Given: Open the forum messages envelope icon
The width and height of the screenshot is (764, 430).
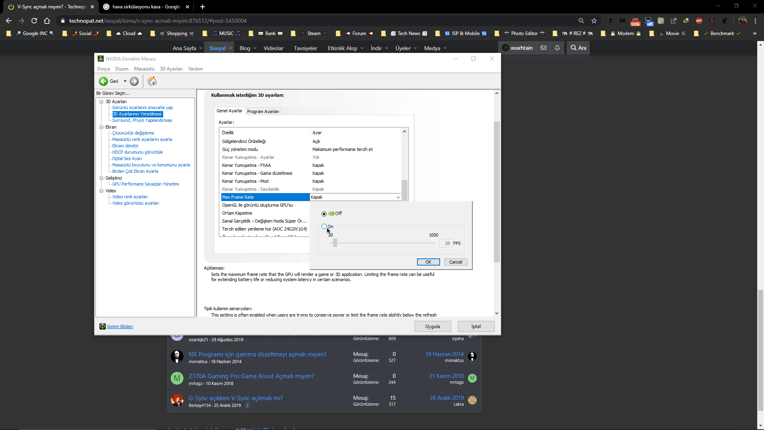Looking at the screenshot, I should [544, 48].
